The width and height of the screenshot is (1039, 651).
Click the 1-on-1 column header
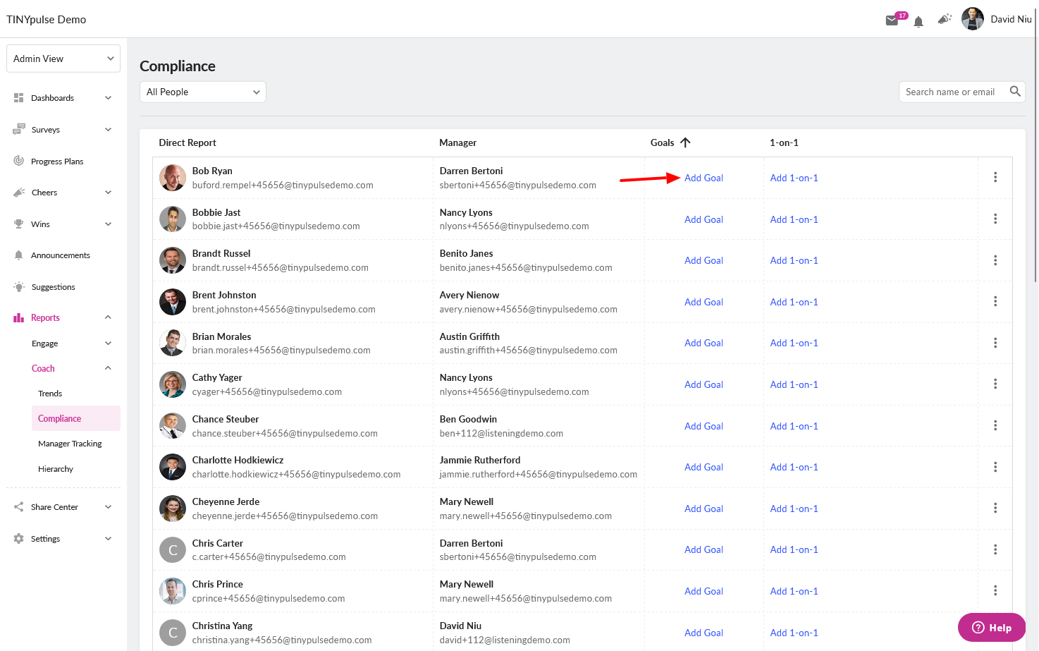(784, 142)
